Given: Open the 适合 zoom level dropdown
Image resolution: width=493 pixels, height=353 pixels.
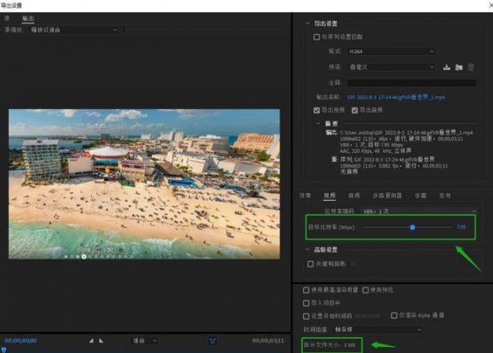Looking at the screenshot, I should coord(144,340).
